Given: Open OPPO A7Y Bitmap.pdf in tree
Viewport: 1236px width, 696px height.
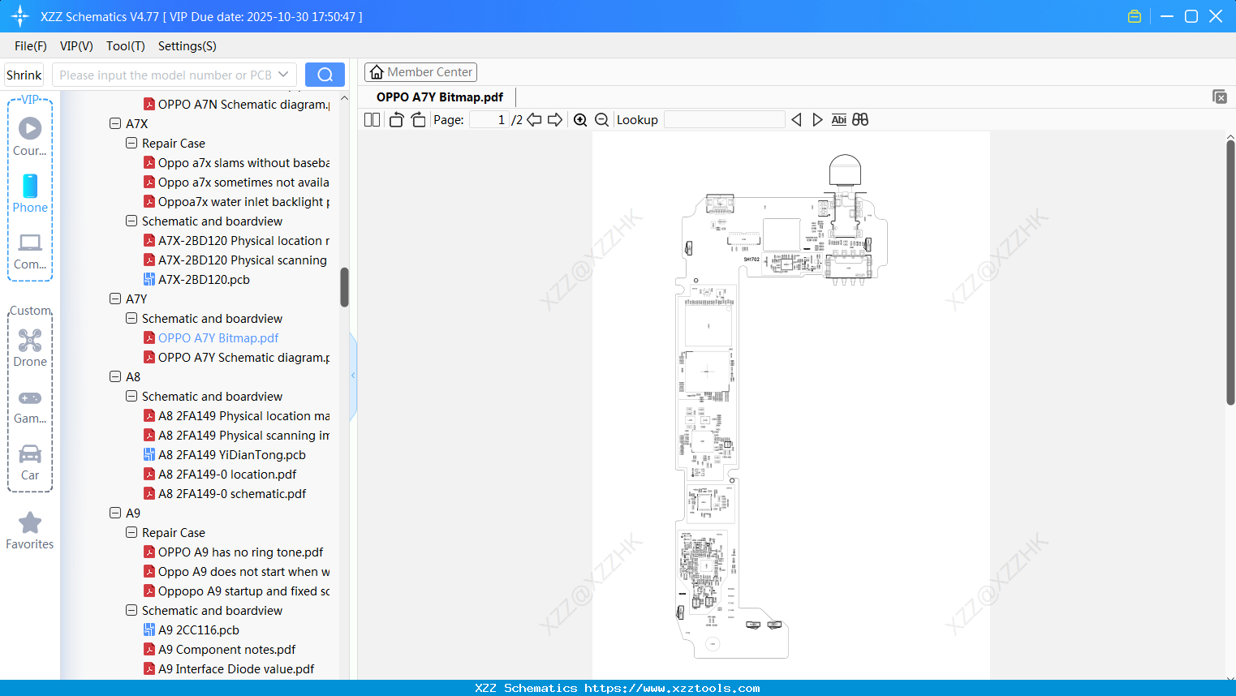Looking at the screenshot, I should 218,338.
